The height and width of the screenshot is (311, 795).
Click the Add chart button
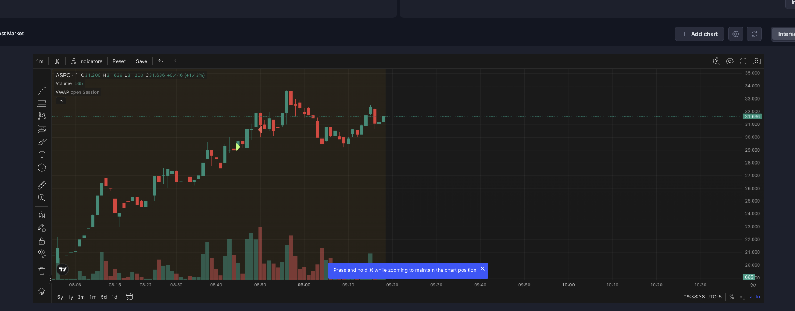tap(699, 34)
